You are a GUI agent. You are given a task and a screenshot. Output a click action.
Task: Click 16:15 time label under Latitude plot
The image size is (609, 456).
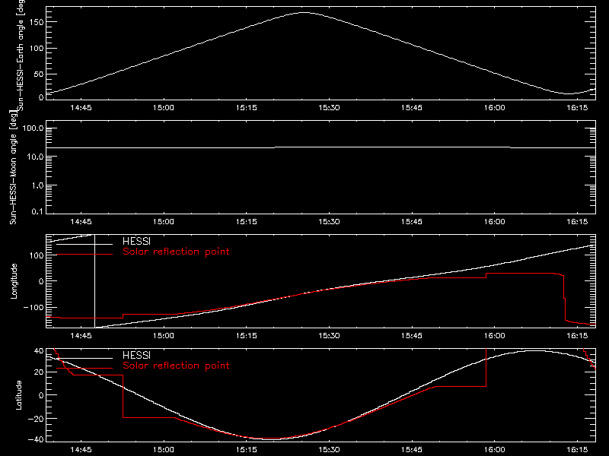pyautogui.click(x=577, y=450)
